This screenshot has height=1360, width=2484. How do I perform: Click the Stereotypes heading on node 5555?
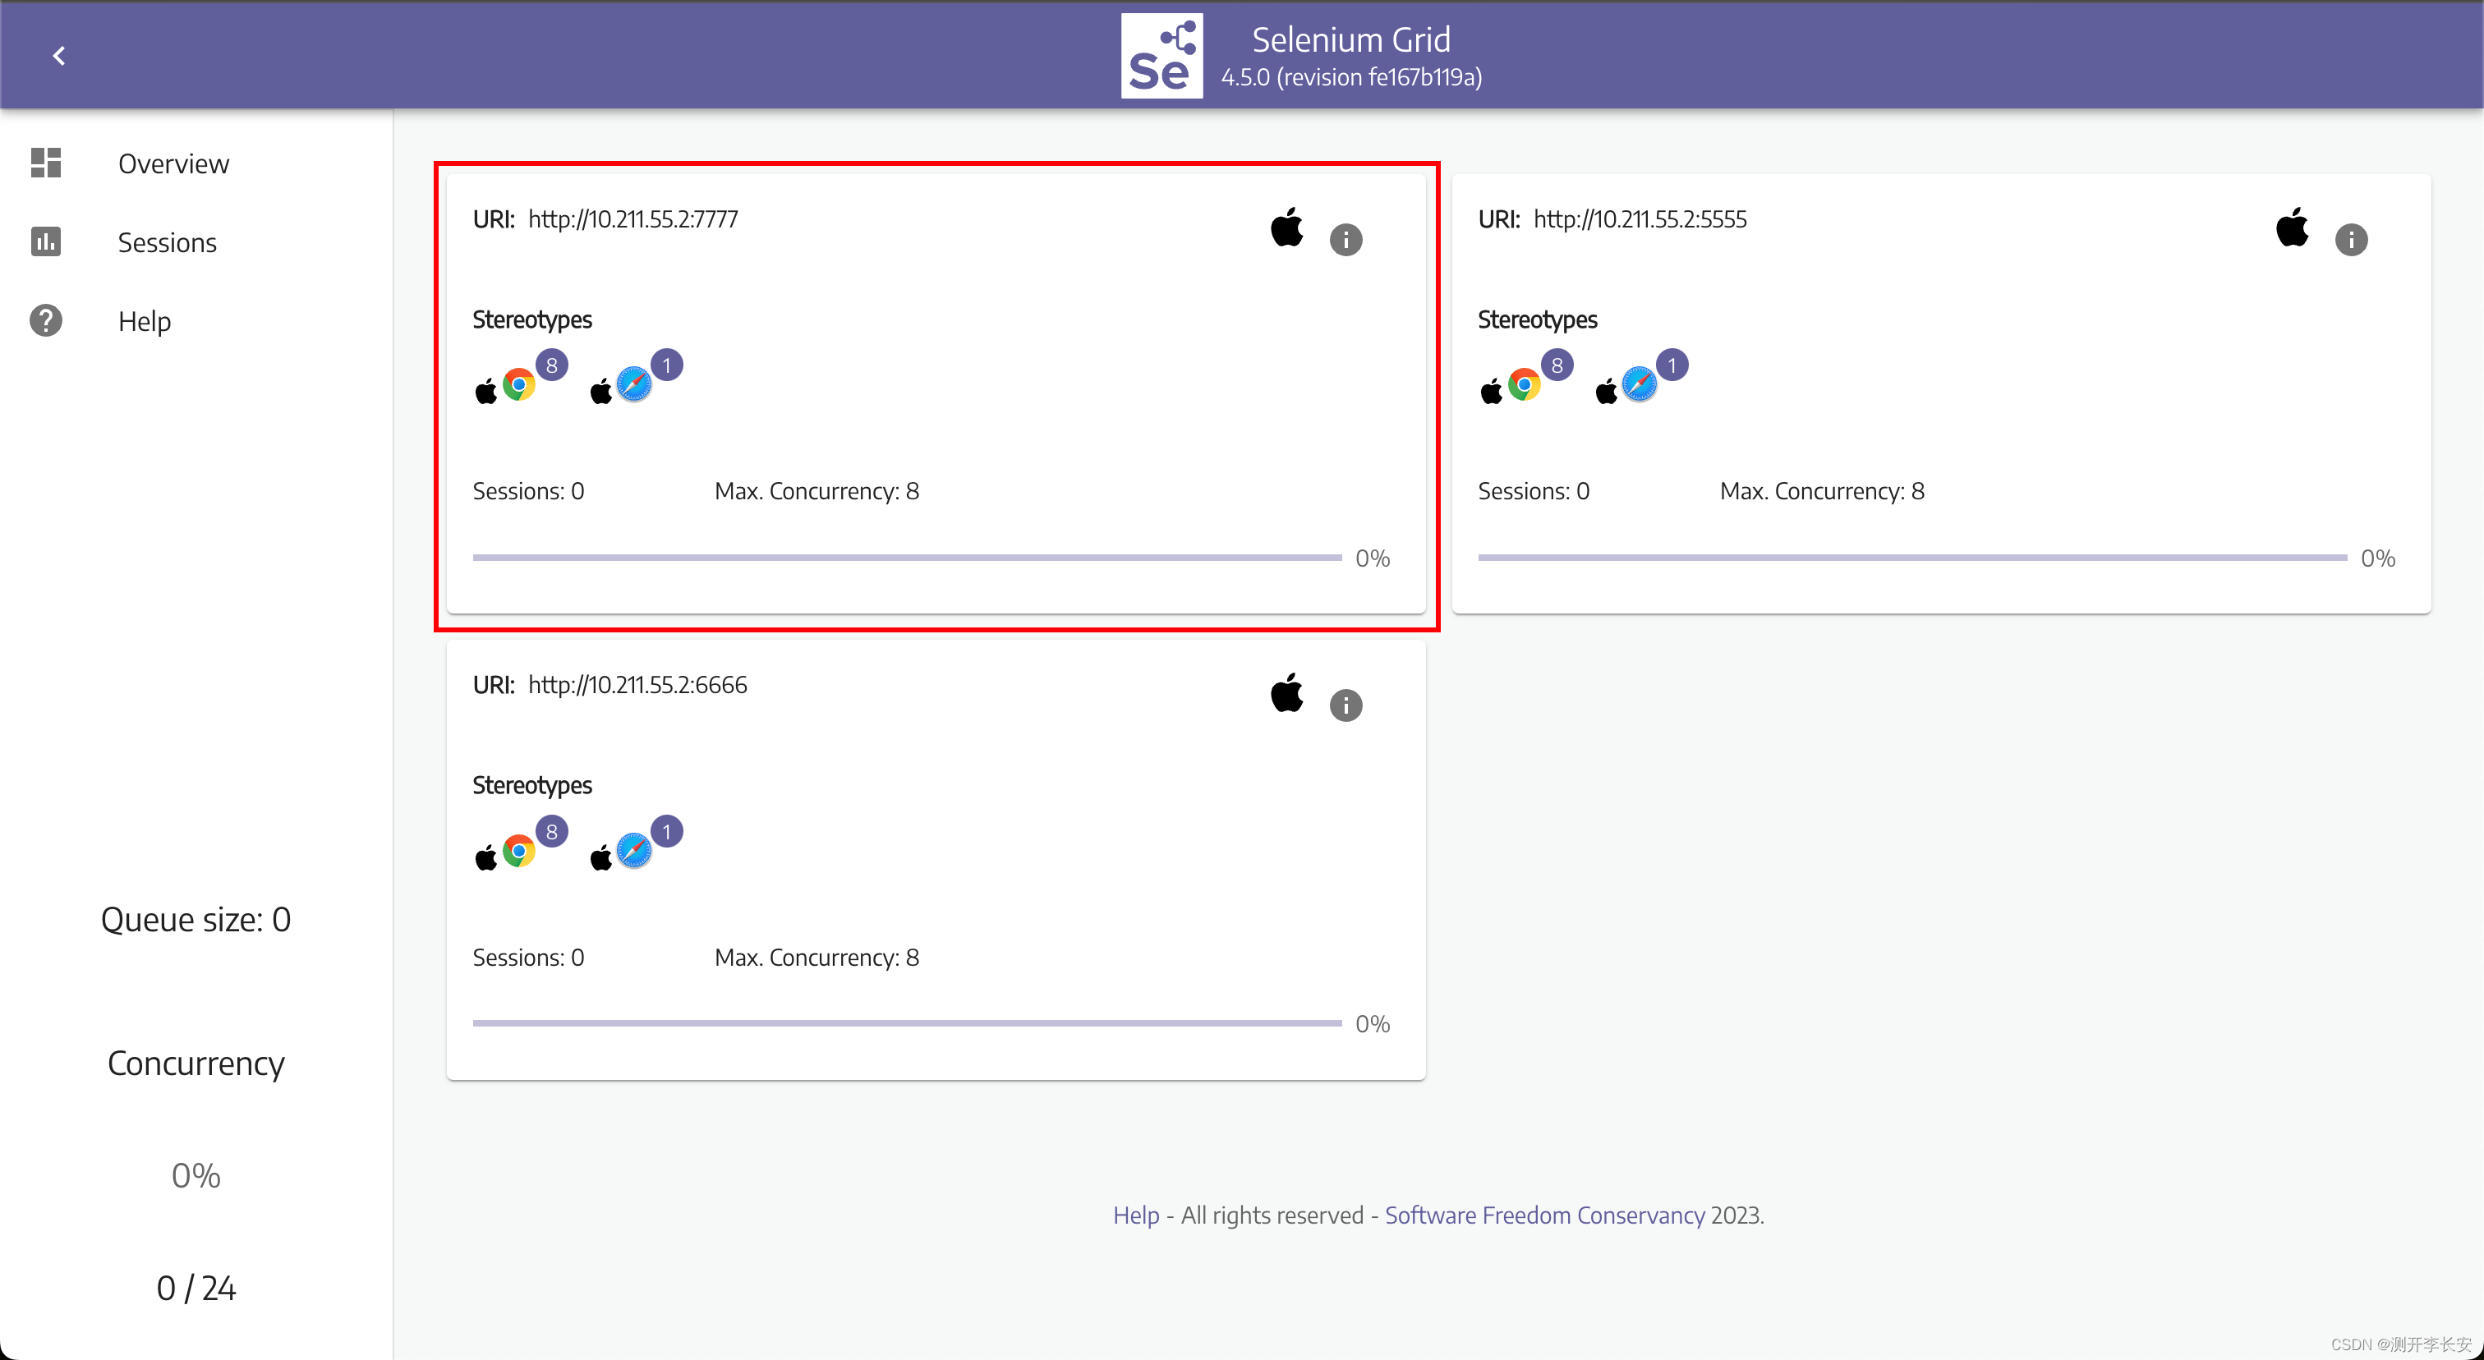[x=1537, y=320]
